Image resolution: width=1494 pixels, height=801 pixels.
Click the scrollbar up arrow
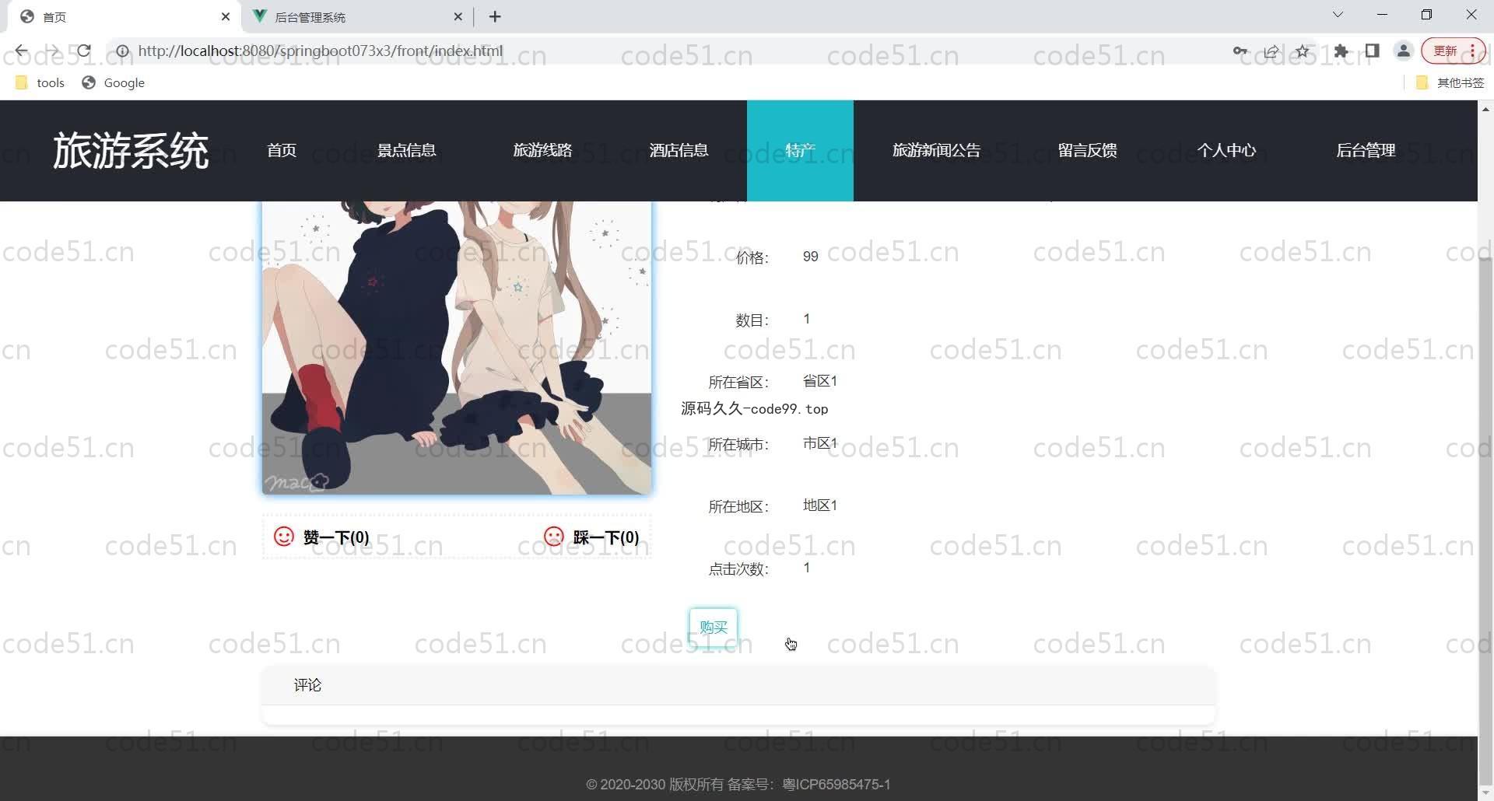point(1485,110)
